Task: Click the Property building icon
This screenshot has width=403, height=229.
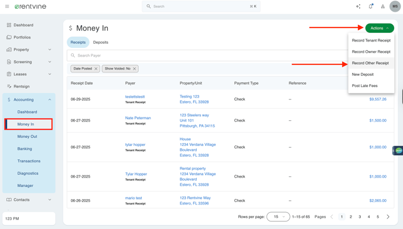Action: pyautogui.click(x=9, y=50)
